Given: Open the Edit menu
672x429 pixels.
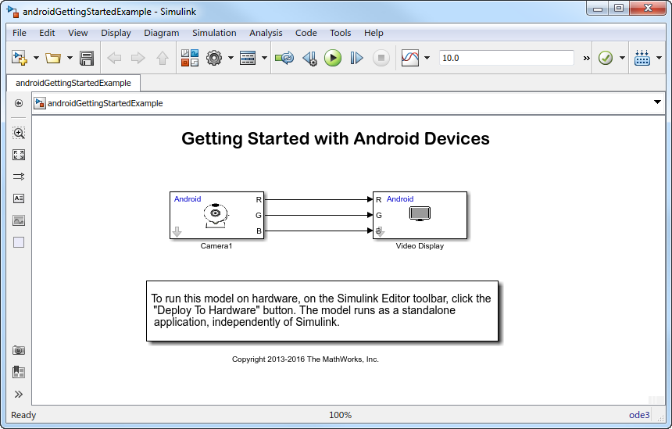Looking at the screenshot, I should click(x=47, y=33).
